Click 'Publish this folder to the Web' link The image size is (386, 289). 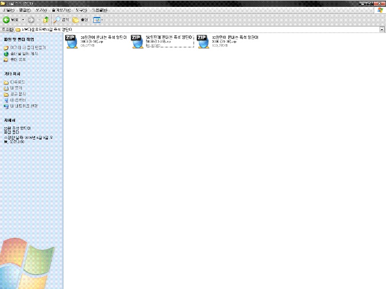click(x=24, y=54)
